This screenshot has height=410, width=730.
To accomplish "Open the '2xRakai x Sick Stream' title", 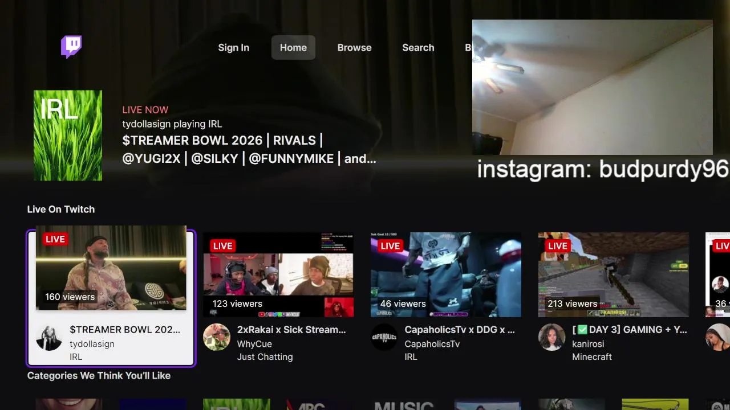I will [291, 330].
